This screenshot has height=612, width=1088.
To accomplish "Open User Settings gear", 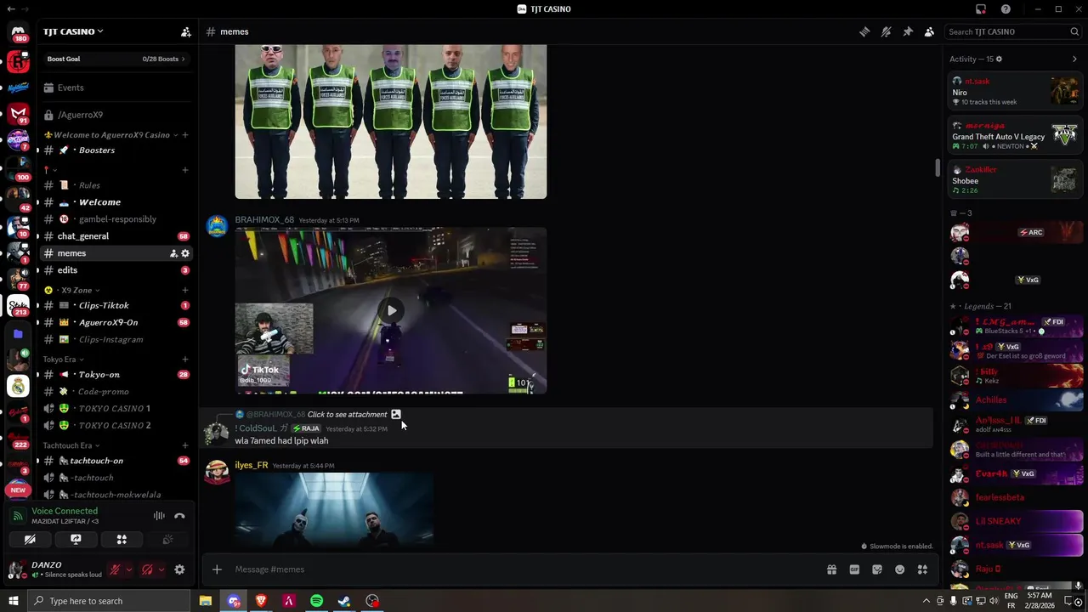I will pyautogui.click(x=179, y=569).
